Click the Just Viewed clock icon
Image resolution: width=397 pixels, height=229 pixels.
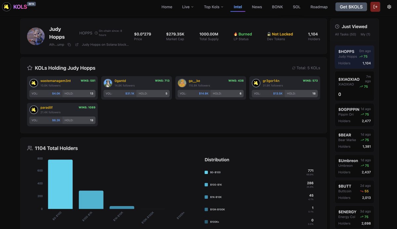point(337,27)
